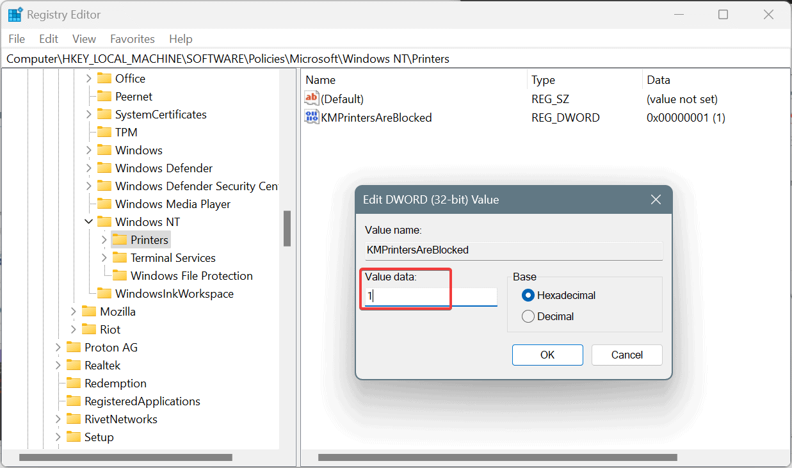792x468 pixels.
Task: Cancel the Edit DWORD dialog
Action: click(x=627, y=355)
